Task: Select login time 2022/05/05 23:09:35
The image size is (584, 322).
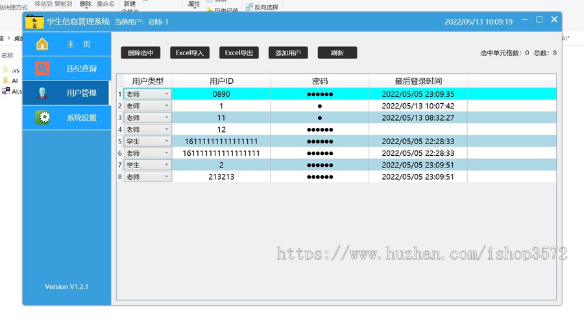Action: coord(418,94)
